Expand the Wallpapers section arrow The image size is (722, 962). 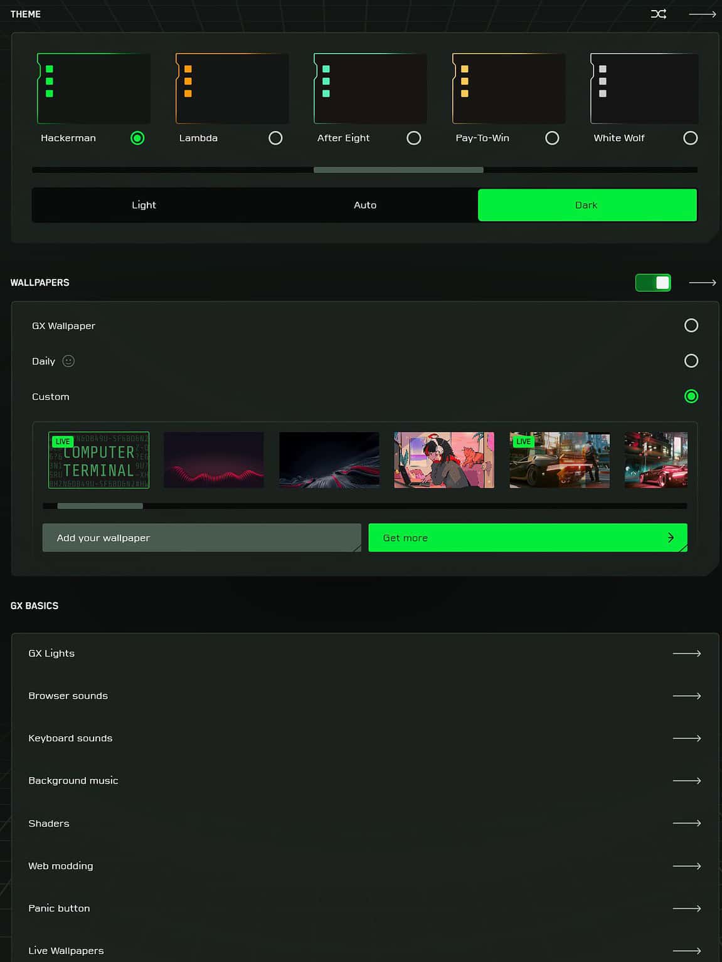703,282
